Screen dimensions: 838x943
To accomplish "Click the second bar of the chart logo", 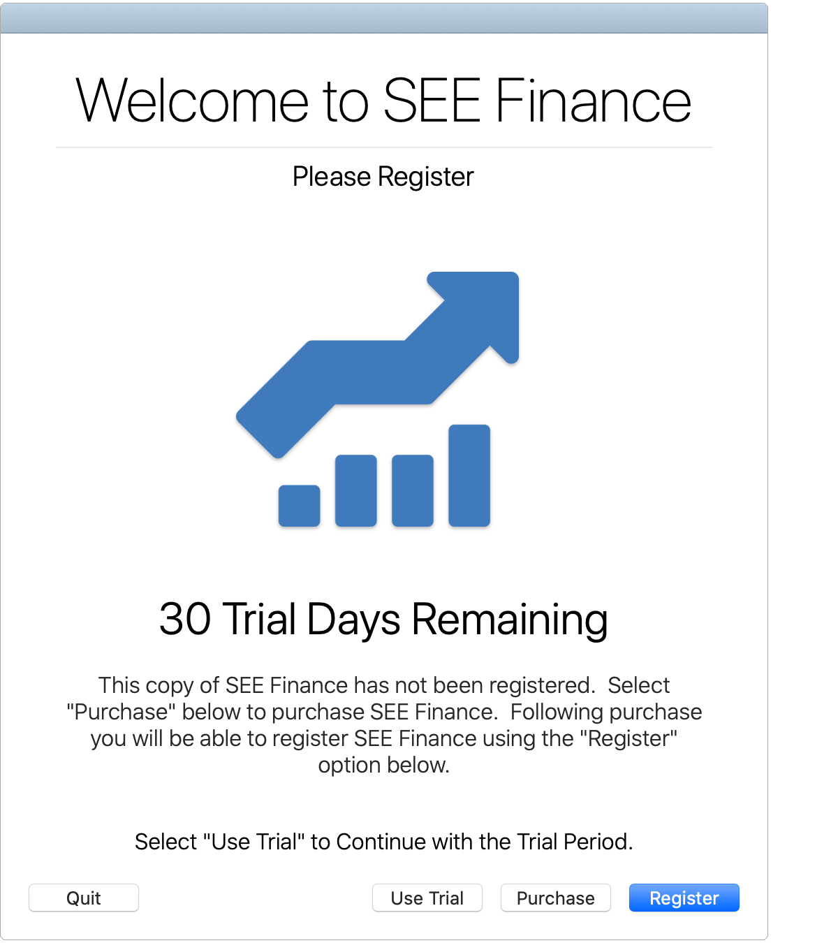I will coord(356,490).
